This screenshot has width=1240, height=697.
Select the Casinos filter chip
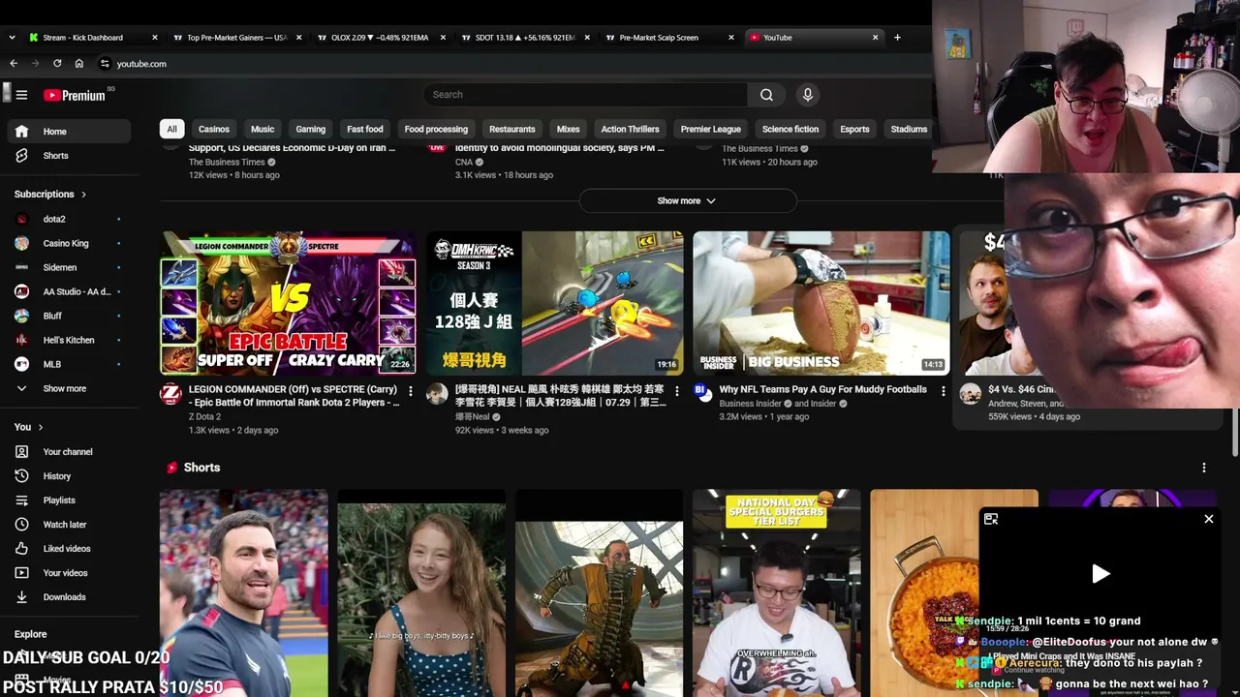coord(214,129)
